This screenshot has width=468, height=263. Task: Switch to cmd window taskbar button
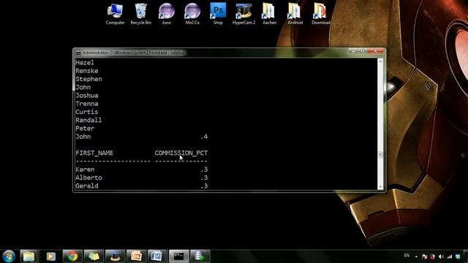tap(179, 256)
